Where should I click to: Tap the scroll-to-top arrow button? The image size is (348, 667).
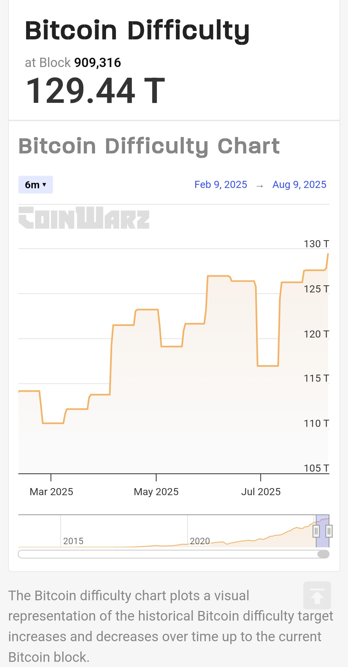(x=317, y=595)
